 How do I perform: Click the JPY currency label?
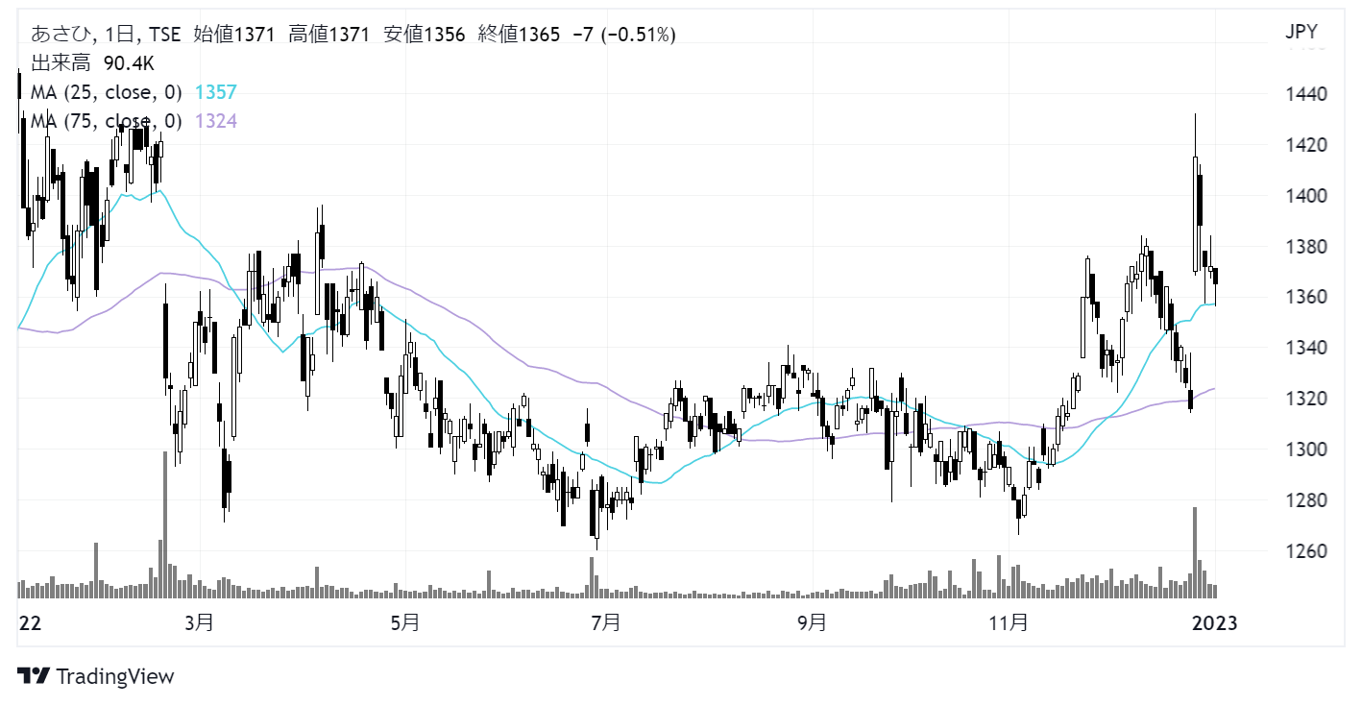pos(1301,33)
